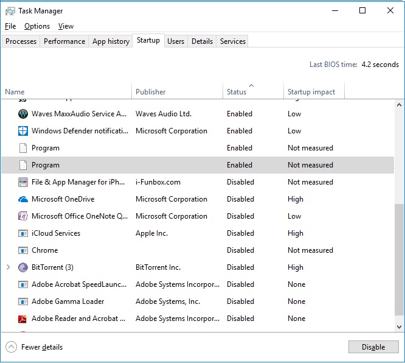Click the Task Manager title bar icon

point(10,11)
